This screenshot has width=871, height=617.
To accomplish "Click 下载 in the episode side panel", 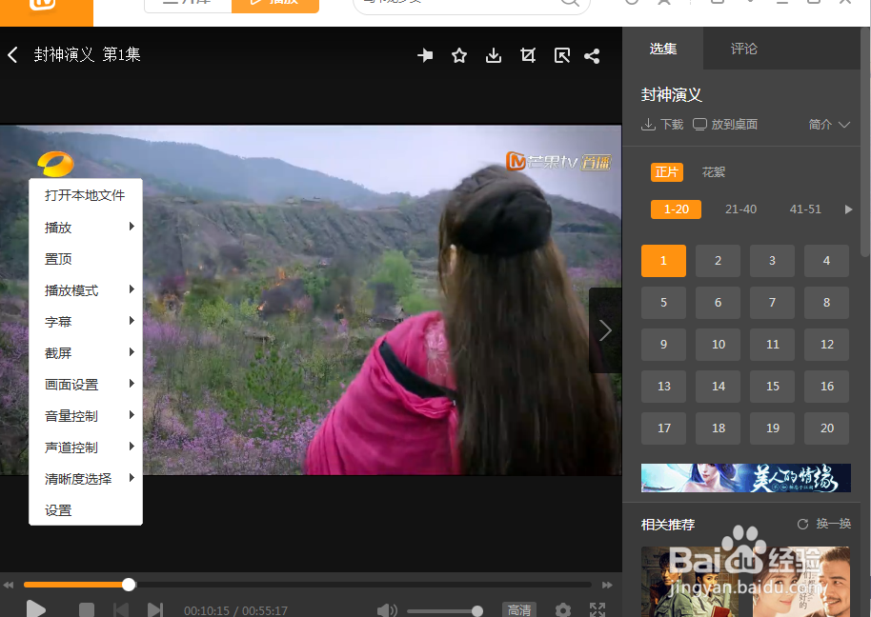I will tap(662, 125).
